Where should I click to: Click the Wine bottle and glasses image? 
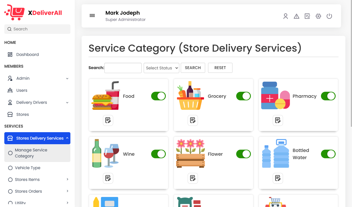click(x=106, y=153)
